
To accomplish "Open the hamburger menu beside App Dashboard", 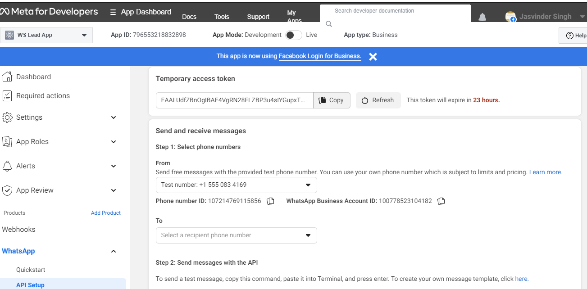I will (x=113, y=12).
